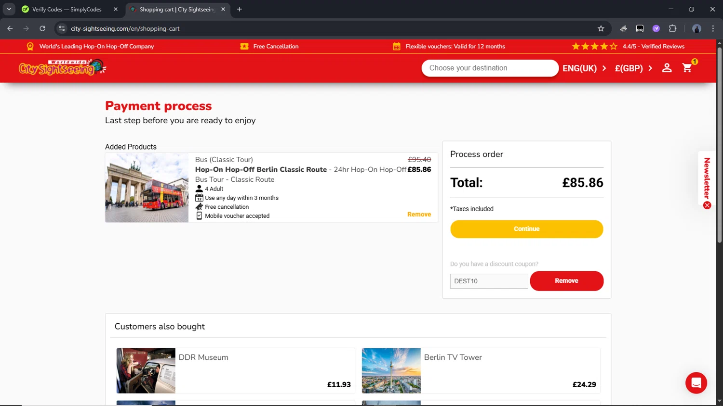Screen dimensions: 723x406
Task: Click the glasses-style extension icon in toolbar
Action: [640, 28]
